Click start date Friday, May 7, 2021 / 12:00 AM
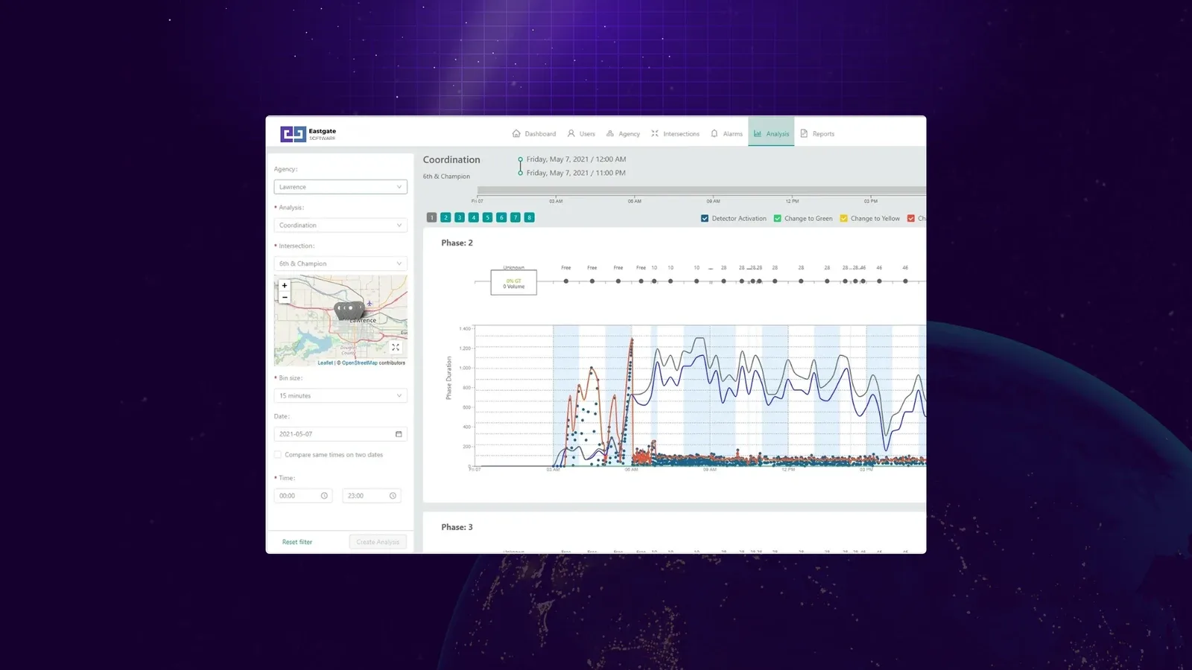Screen dimensions: 1192x670 576,159
